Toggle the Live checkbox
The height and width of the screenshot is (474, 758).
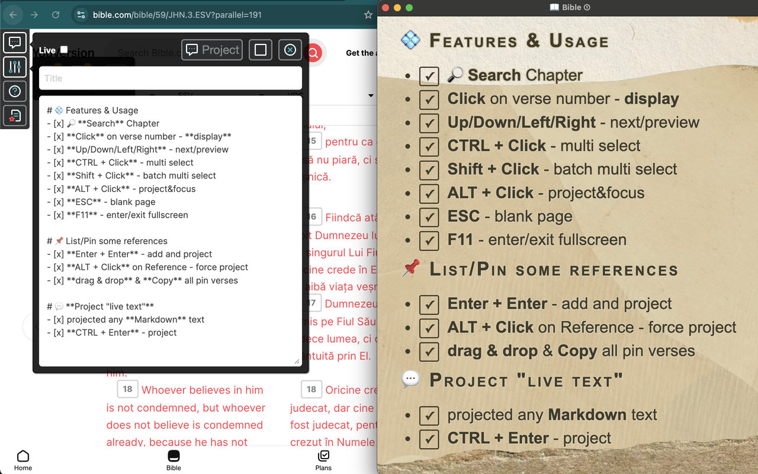[64, 50]
